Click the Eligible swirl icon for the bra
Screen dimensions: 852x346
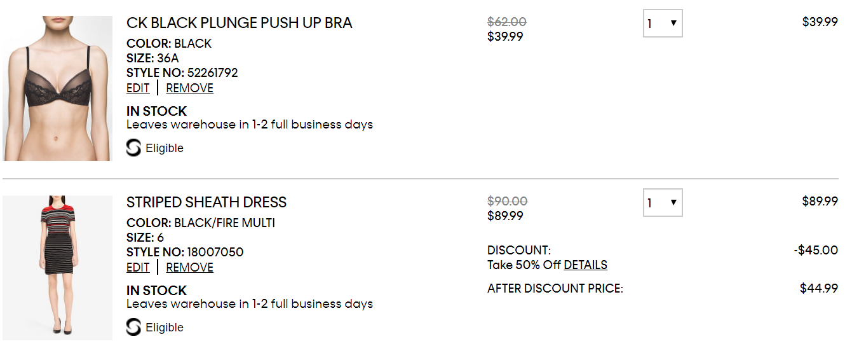pos(133,148)
